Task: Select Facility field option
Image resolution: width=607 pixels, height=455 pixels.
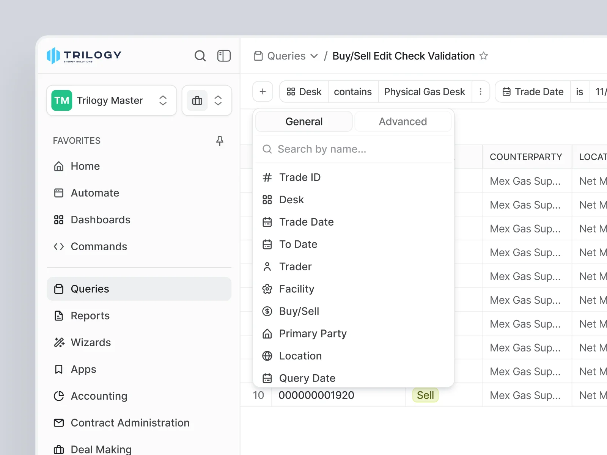Action: tap(354, 289)
